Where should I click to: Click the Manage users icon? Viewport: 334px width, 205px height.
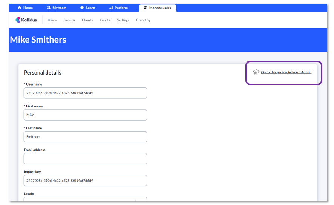[146, 8]
